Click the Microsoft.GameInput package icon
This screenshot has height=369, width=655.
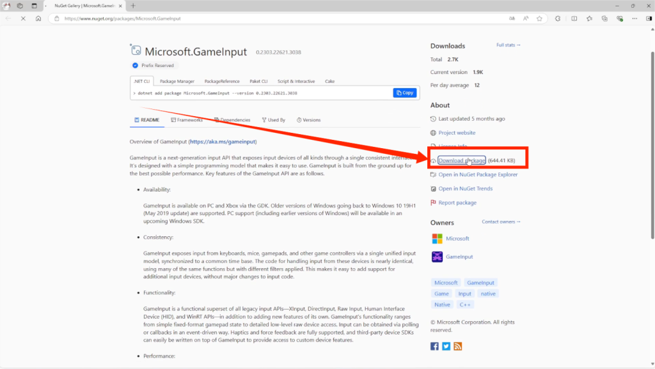(x=135, y=51)
